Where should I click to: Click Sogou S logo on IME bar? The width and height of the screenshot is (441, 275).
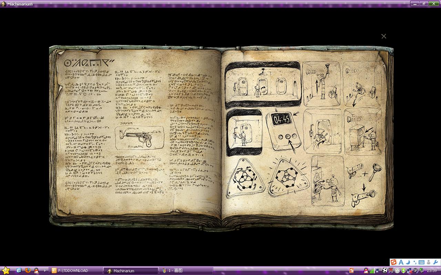[x=394, y=262]
